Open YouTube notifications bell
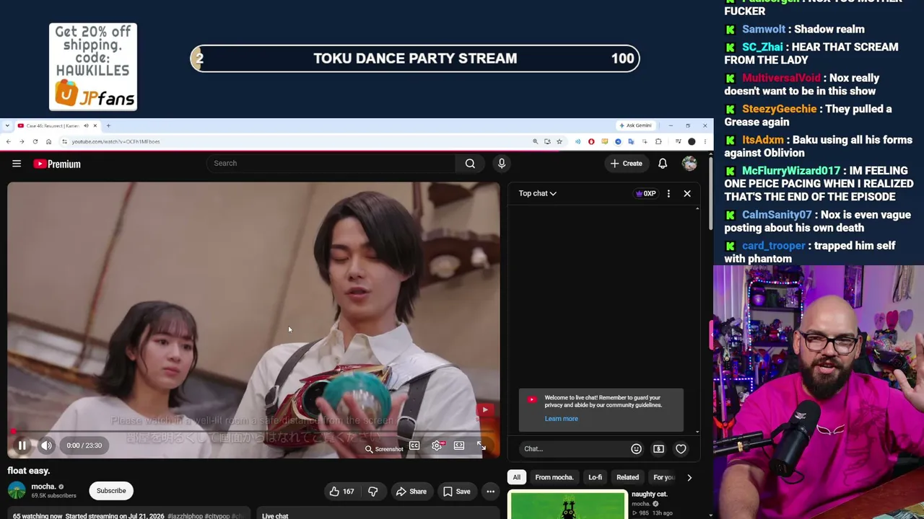 click(x=663, y=164)
